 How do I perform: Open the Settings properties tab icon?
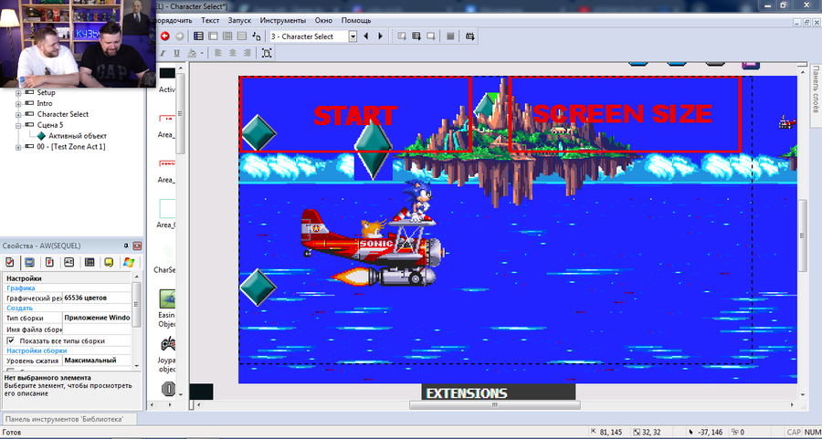click(9, 262)
